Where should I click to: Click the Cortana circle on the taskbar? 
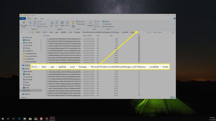point(8,119)
